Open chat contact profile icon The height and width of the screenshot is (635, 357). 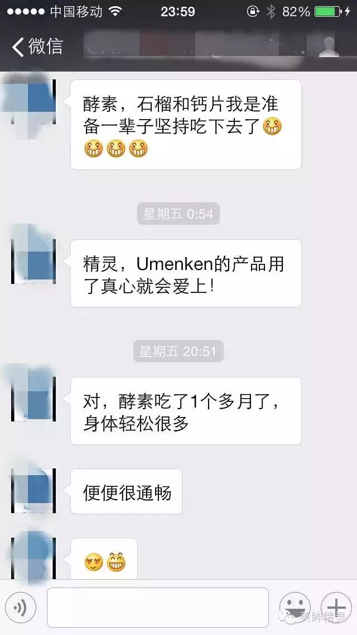click(329, 47)
